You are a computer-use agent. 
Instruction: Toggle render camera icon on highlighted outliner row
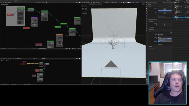188,17
